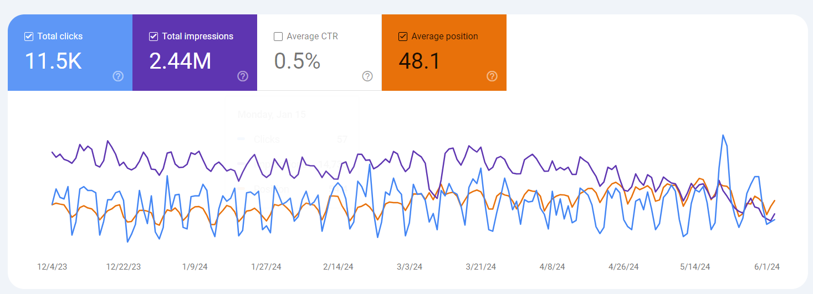Click the 11.5K clicks value
Viewport: 813px width, 294px height.
click(53, 61)
